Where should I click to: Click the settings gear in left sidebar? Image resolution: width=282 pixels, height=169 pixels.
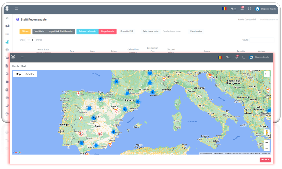7,82
